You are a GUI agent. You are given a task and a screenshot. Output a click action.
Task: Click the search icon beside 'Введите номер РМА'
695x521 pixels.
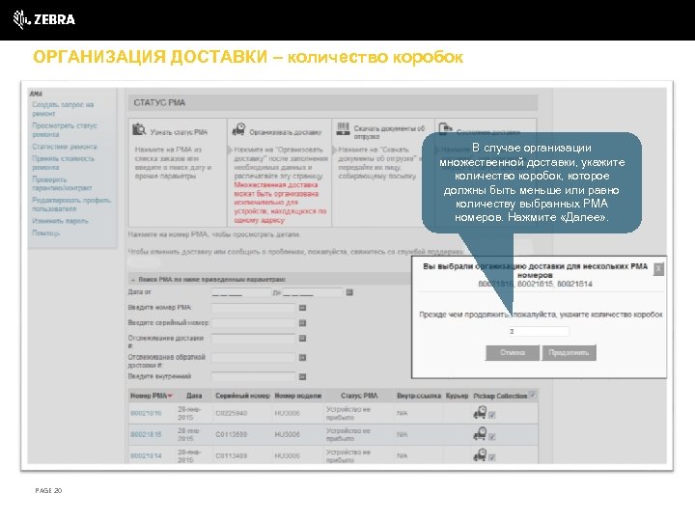point(302,308)
